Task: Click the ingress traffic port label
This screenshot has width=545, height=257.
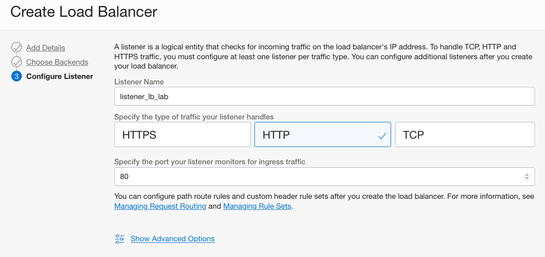Action: (209, 162)
